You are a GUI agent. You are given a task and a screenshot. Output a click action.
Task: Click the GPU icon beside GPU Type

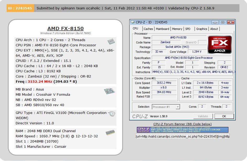112,114
